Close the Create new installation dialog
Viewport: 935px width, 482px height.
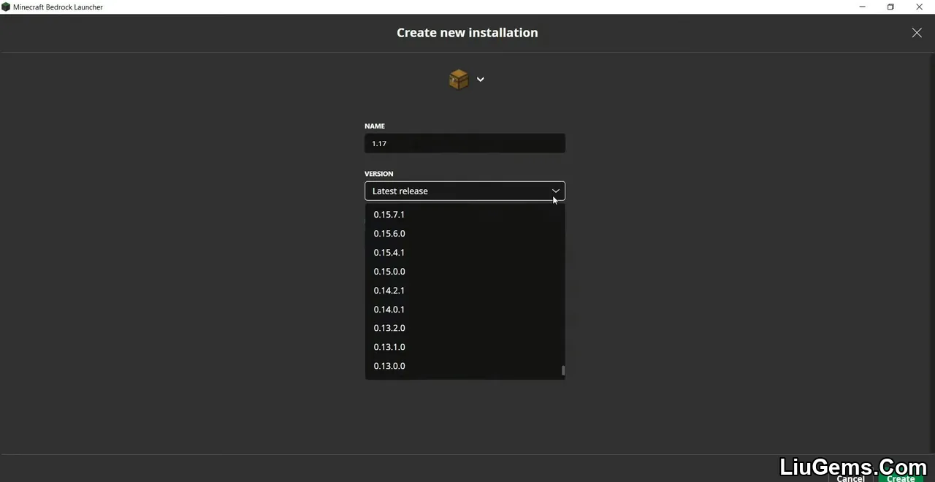tap(917, 32)
